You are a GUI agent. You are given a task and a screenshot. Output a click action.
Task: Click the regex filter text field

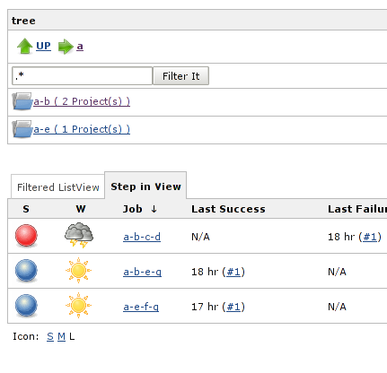pos(83,76)
